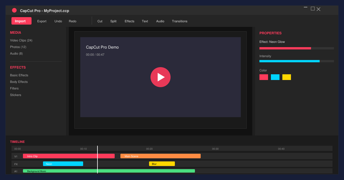Select the FX track label

[16, 164]
